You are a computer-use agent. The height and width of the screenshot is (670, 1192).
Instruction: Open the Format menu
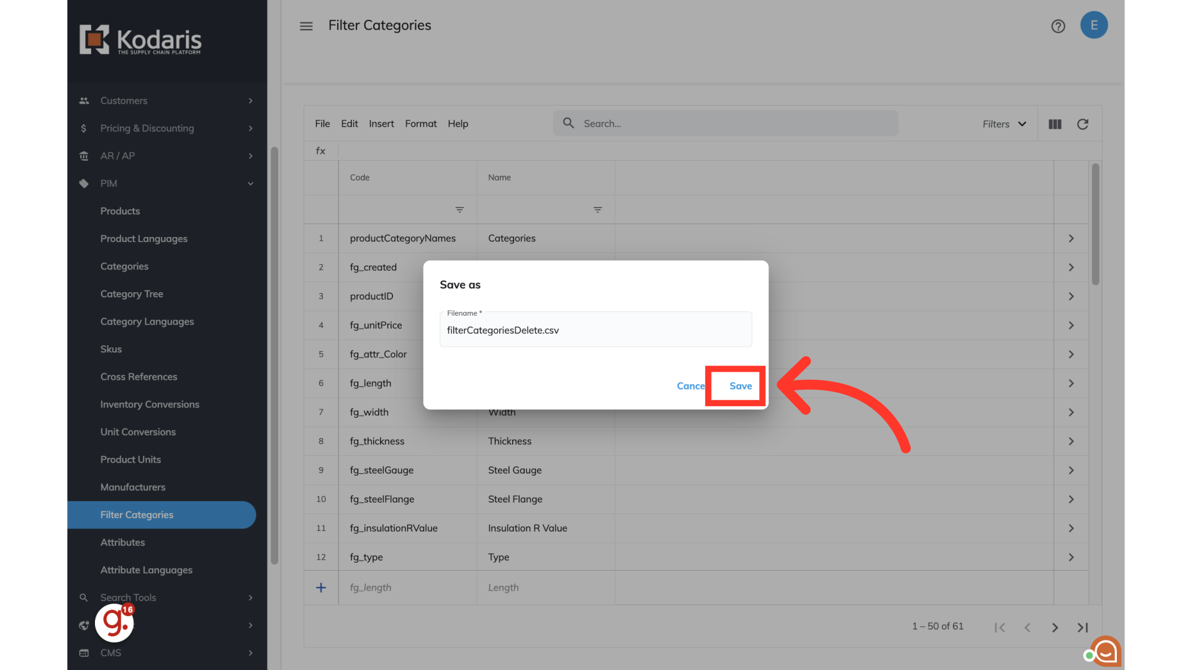pyautogui.click(x=420, y=124)
